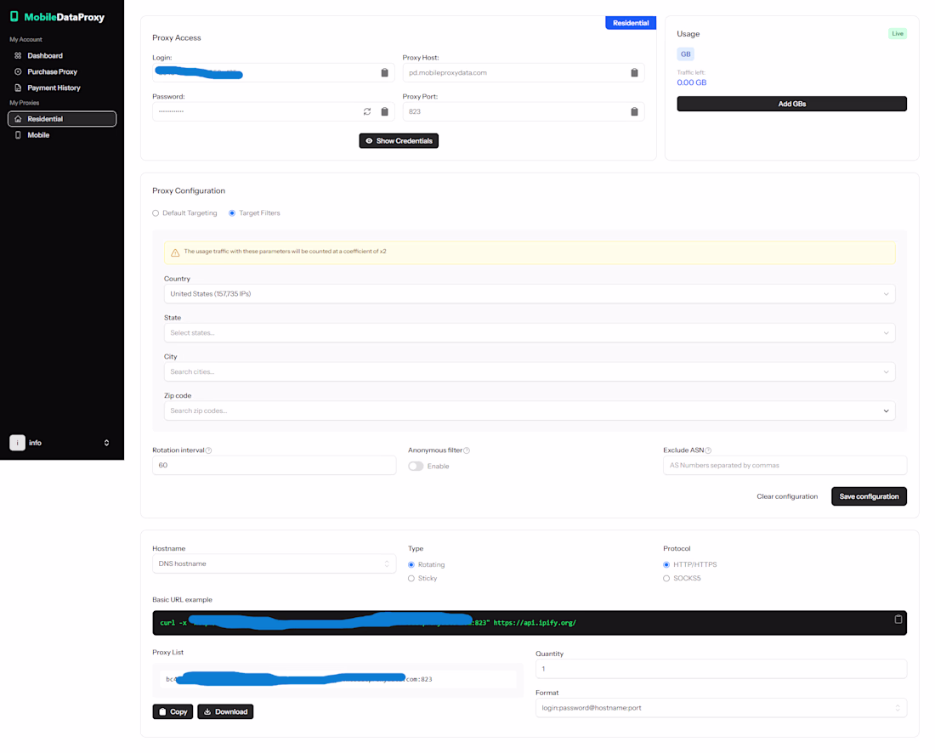Click Save configuration button

[x=869, y=496]
